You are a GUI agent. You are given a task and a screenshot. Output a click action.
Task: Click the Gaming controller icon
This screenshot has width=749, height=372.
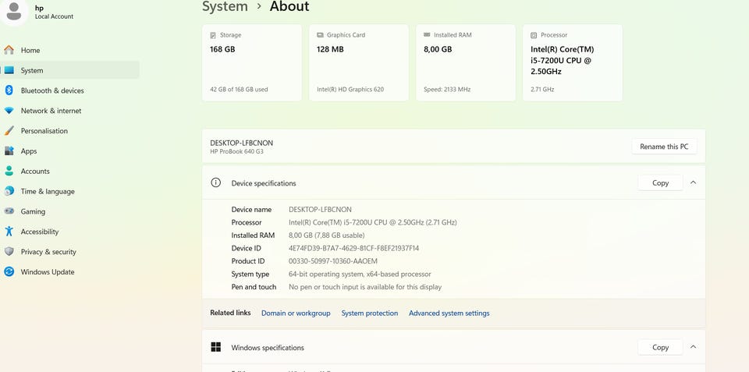[x=9, y=211]
